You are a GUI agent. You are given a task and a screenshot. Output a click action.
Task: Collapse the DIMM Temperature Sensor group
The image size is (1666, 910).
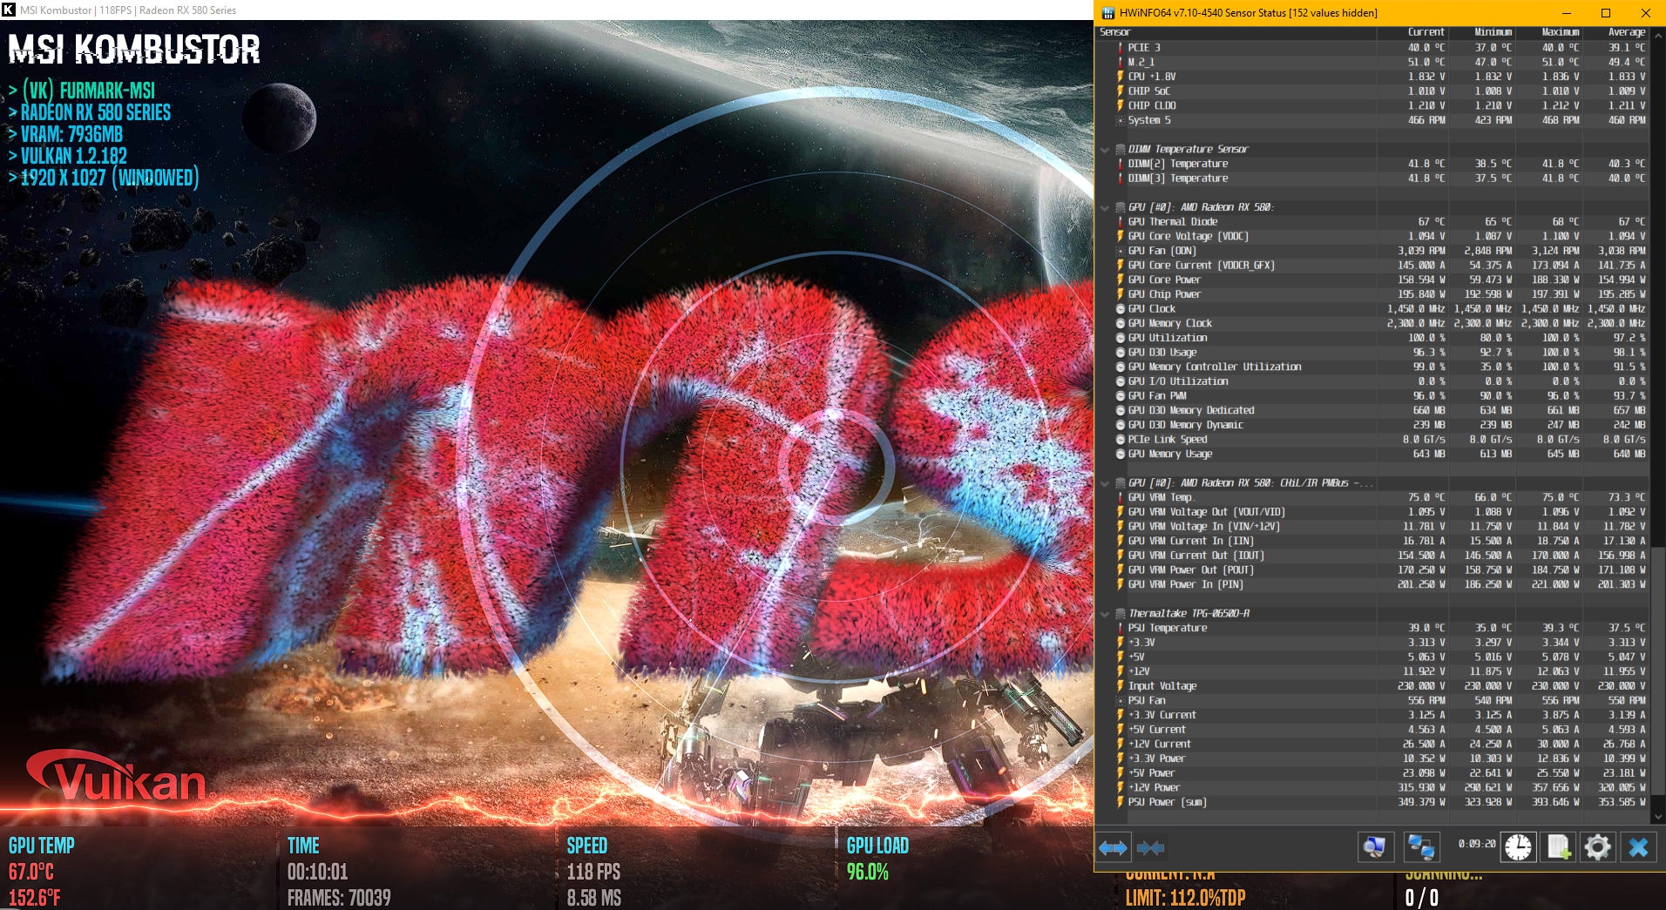click(x=1105, y=150)
